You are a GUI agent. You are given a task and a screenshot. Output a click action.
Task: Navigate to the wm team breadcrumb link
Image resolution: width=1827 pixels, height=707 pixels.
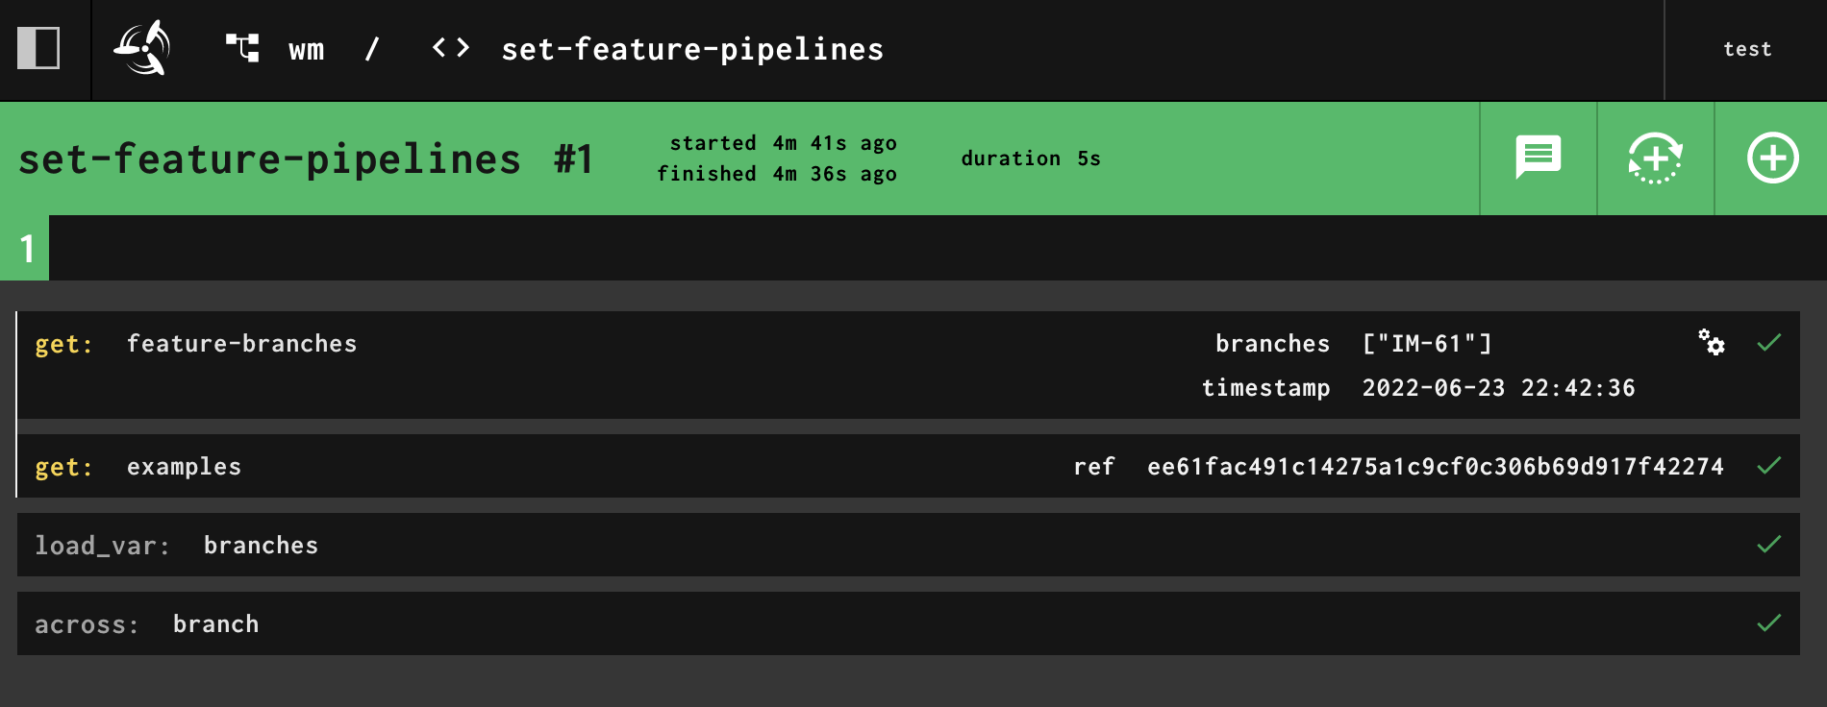306,49
